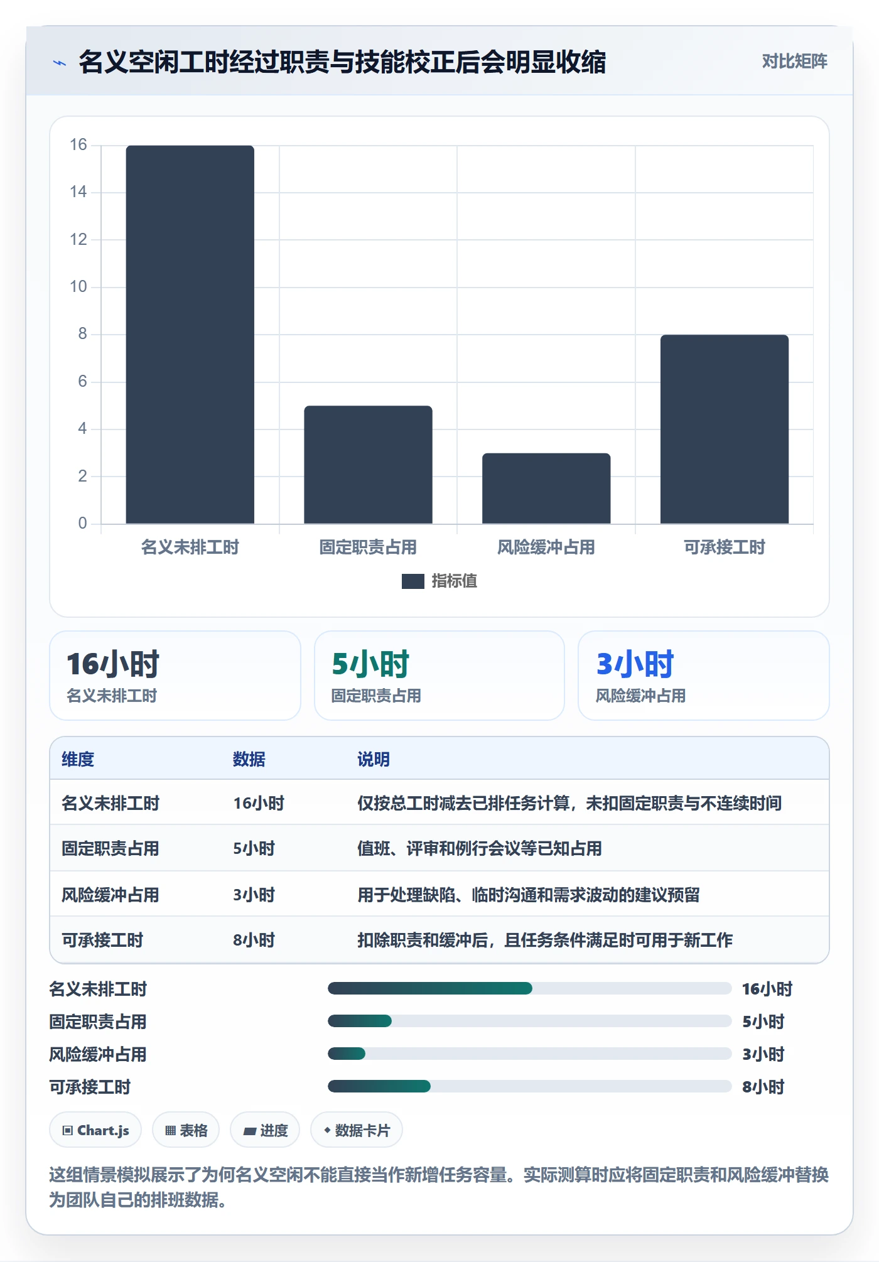The width and height of the screenshot is (879, 1262).
Task: Click the 可承接工时 table row label
Action: pos(102,941)
